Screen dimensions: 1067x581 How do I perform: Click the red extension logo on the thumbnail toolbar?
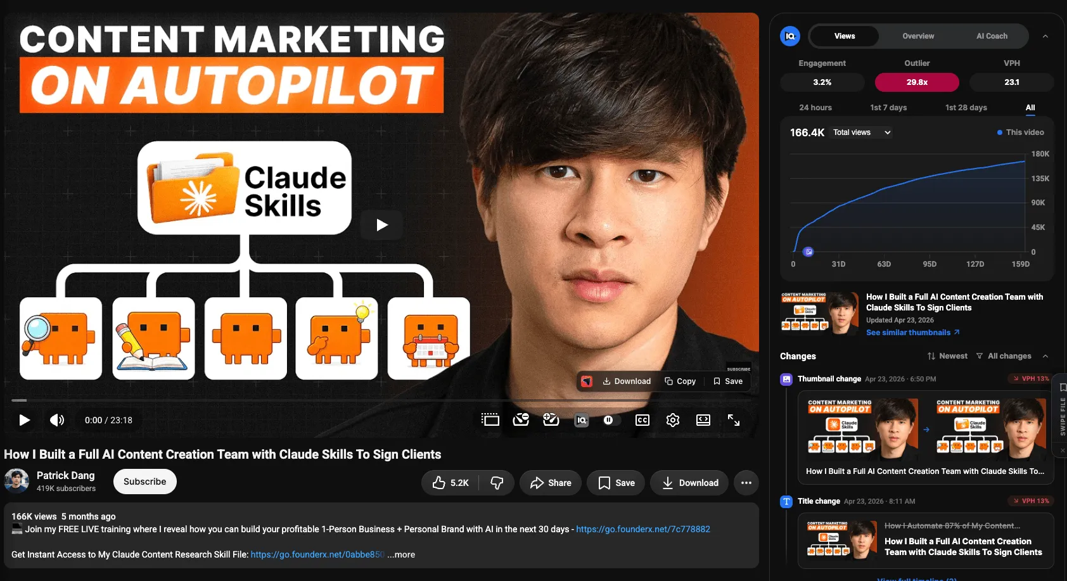(x=587, y=381)
